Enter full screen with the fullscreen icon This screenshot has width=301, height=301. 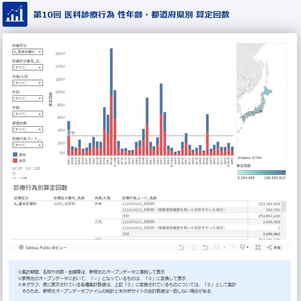[x=258, y=247]
